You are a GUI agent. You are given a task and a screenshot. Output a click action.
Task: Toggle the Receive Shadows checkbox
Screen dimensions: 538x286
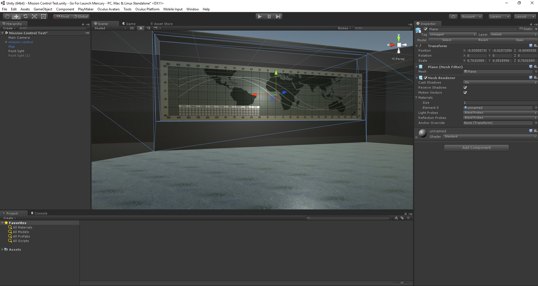pos(465,87)
